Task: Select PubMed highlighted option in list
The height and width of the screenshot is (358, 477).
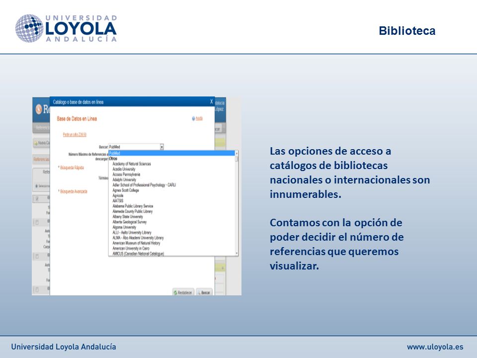Action: [172, 153]
